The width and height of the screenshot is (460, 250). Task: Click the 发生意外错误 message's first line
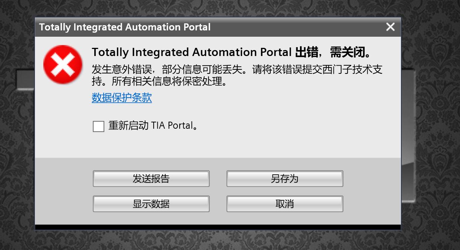[237, 70]
